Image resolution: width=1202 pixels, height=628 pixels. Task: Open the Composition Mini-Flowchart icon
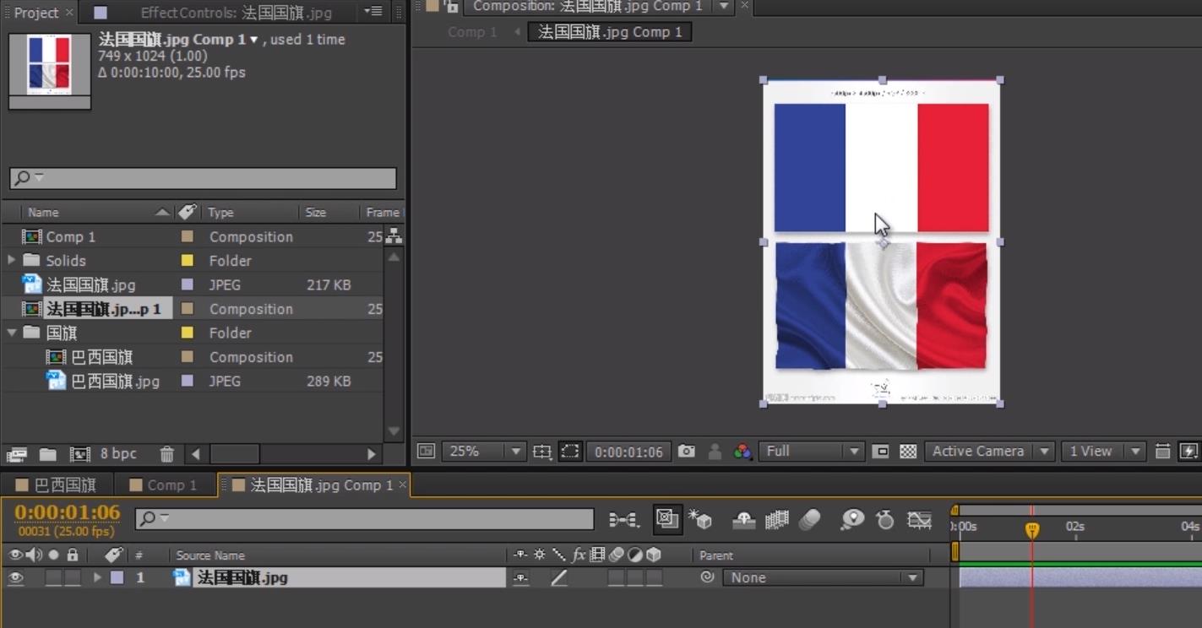point(623,520)
